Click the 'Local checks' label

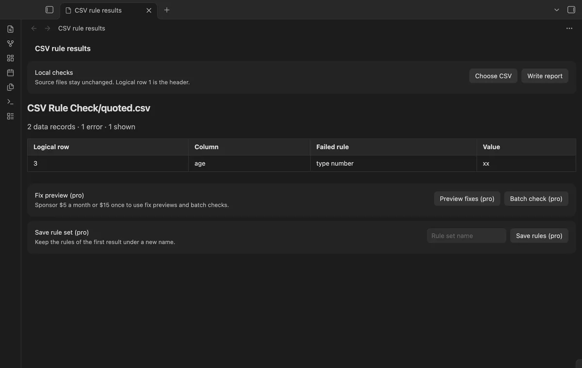pos(54,73)
